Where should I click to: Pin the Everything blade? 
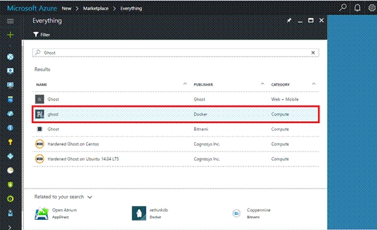point(289,21)
